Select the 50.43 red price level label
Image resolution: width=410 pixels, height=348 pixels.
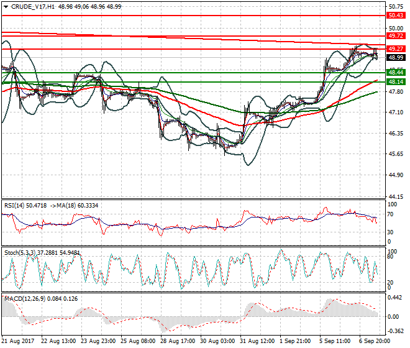[396, 16]
